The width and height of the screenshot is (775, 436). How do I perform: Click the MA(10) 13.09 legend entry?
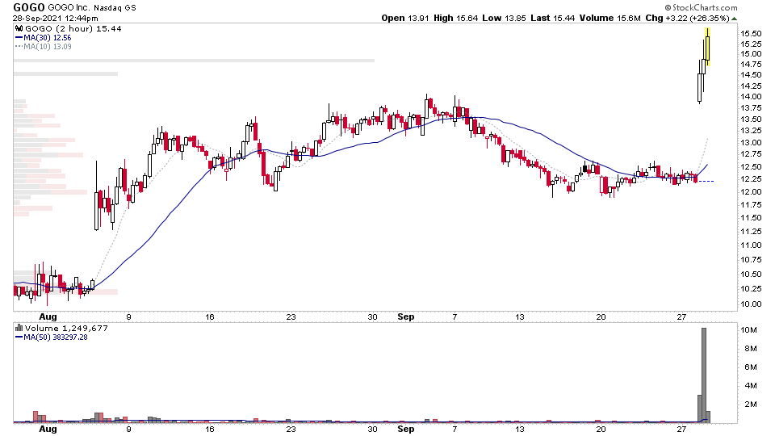44,47
